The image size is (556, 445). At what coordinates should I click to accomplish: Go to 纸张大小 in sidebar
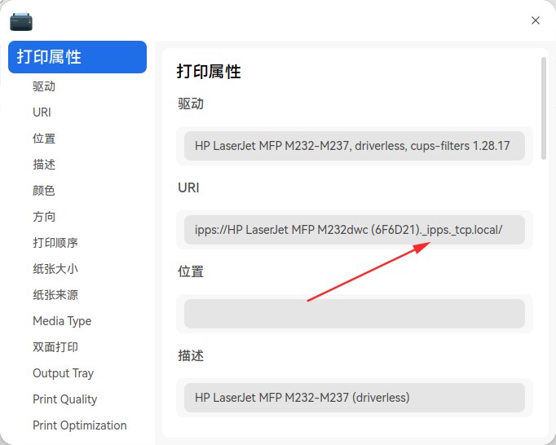[x=55, y=269]
